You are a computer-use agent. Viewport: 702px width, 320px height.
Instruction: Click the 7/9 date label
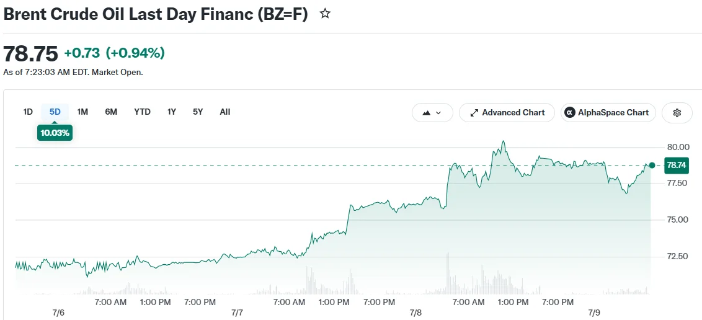[x=593, y=313]
